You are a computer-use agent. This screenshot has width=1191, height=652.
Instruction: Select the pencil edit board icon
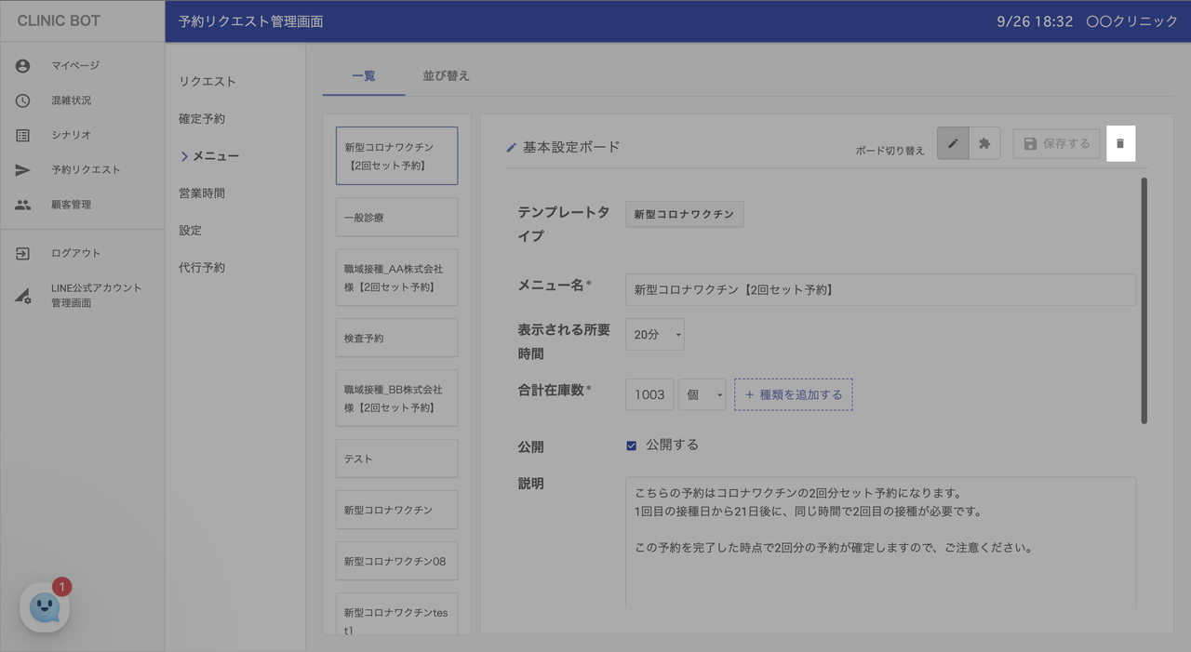953,144
